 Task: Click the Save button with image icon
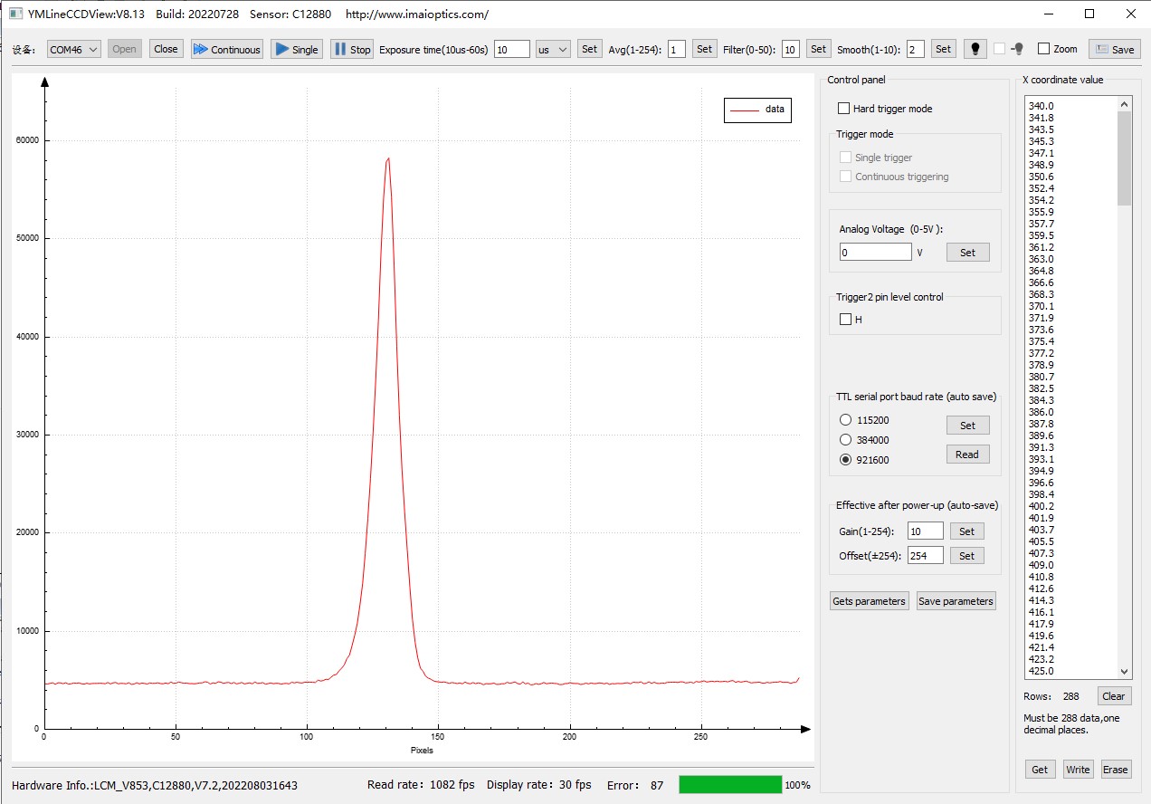tap(1114, 49)
